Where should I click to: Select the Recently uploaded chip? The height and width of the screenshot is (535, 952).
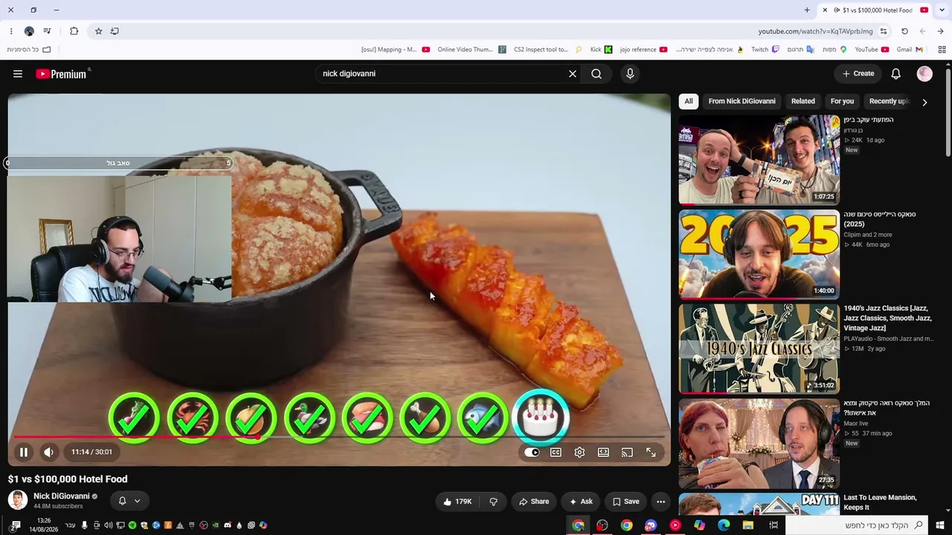tap(889, 101)
